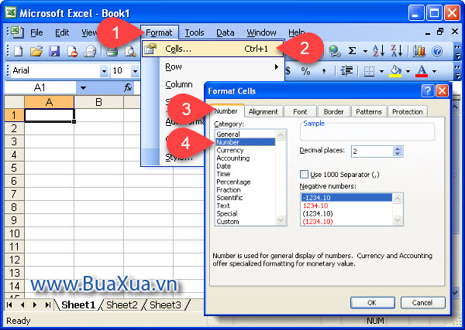Click the Permission document icon
Screen dimensions: 465x330
(72, 51)
